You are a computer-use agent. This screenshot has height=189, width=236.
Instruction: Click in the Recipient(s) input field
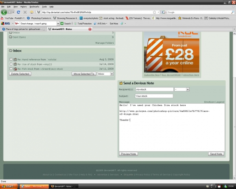tap(155, 89)
